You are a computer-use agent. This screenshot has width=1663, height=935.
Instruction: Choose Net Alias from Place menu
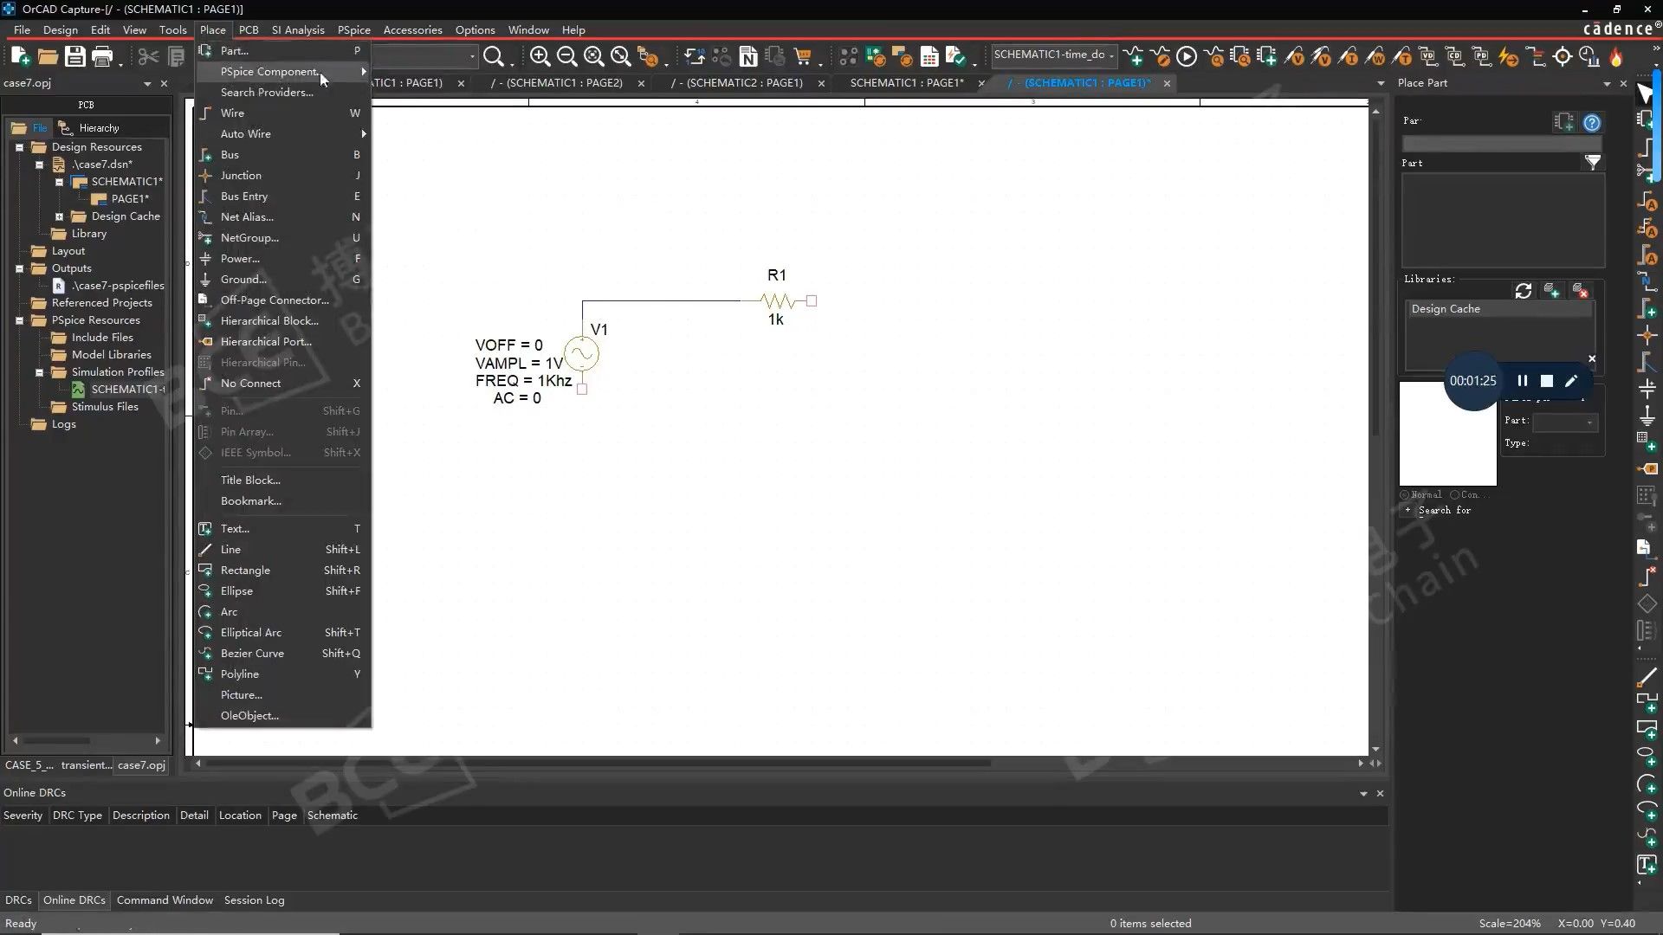[x=283, y=217]
